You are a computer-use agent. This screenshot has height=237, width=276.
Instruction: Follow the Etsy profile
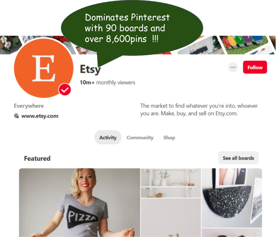tap(255, 67)
